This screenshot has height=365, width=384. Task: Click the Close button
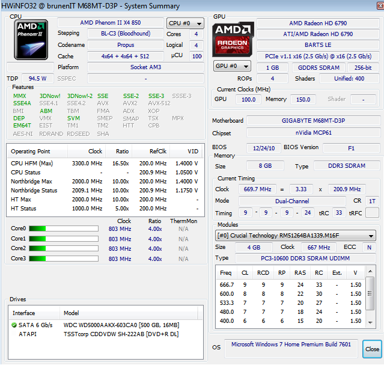[372, 349]
